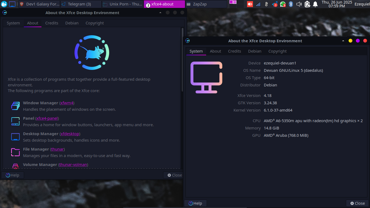Click the CPU value AMD A6-5350m text
370x208 pixels.
(x=313, y=121)
